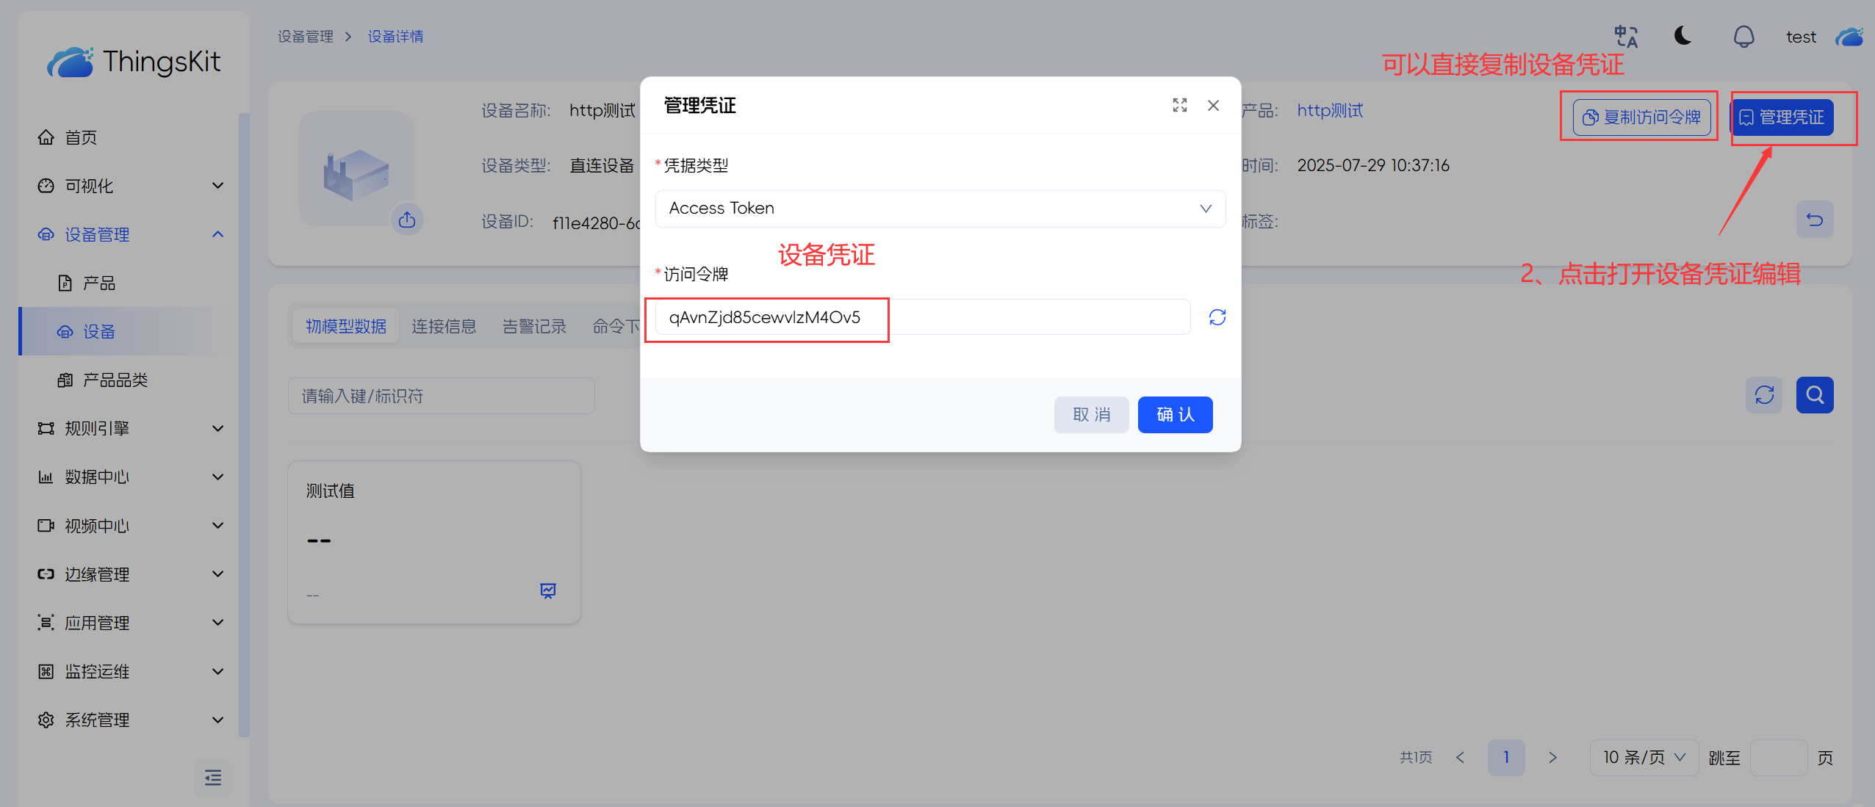The image size is (1875, 807).
Task: Click the language translation icon
Action: pos(1625,37)
